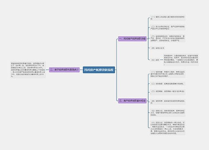Select third-branch node (五) 担保方式
209x150 pixels.
(x=168, y=112)
